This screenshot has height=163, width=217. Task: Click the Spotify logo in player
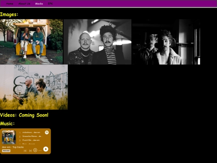pyautogui.click(x=47, y=132)
